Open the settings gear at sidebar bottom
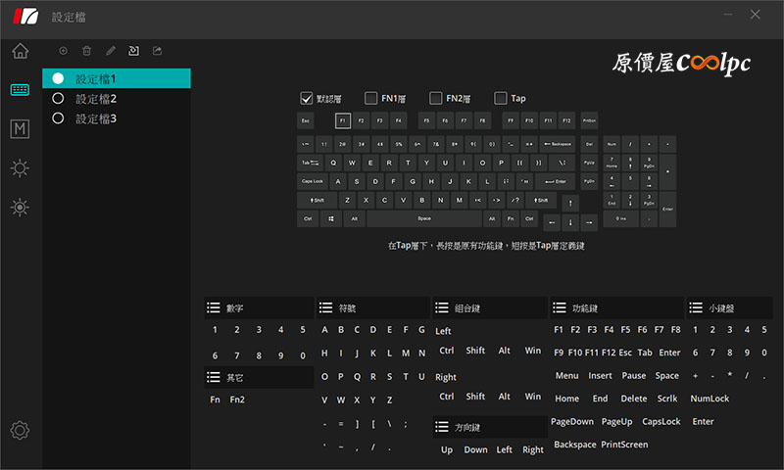Viewport: 784px width, 470px height. click(20, 430)
